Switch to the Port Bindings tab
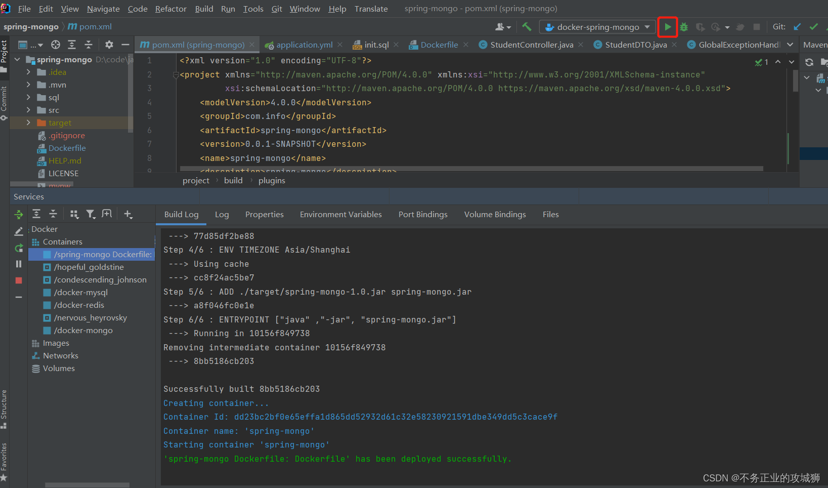Viewport: 828px width, 488px height. (x=423, y=214)
